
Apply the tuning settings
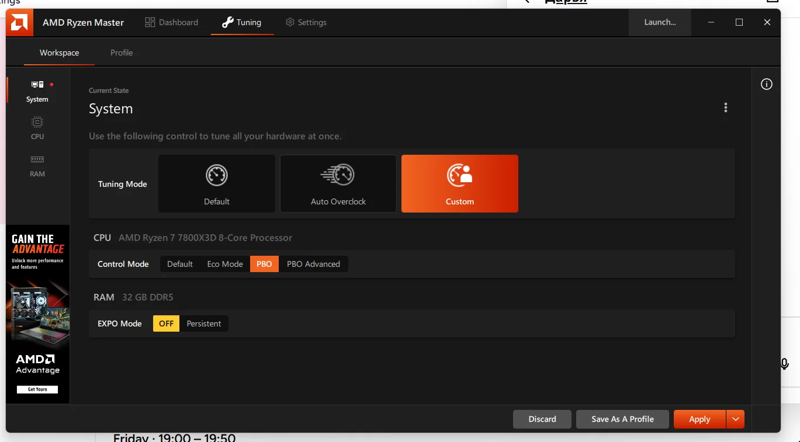699,419
